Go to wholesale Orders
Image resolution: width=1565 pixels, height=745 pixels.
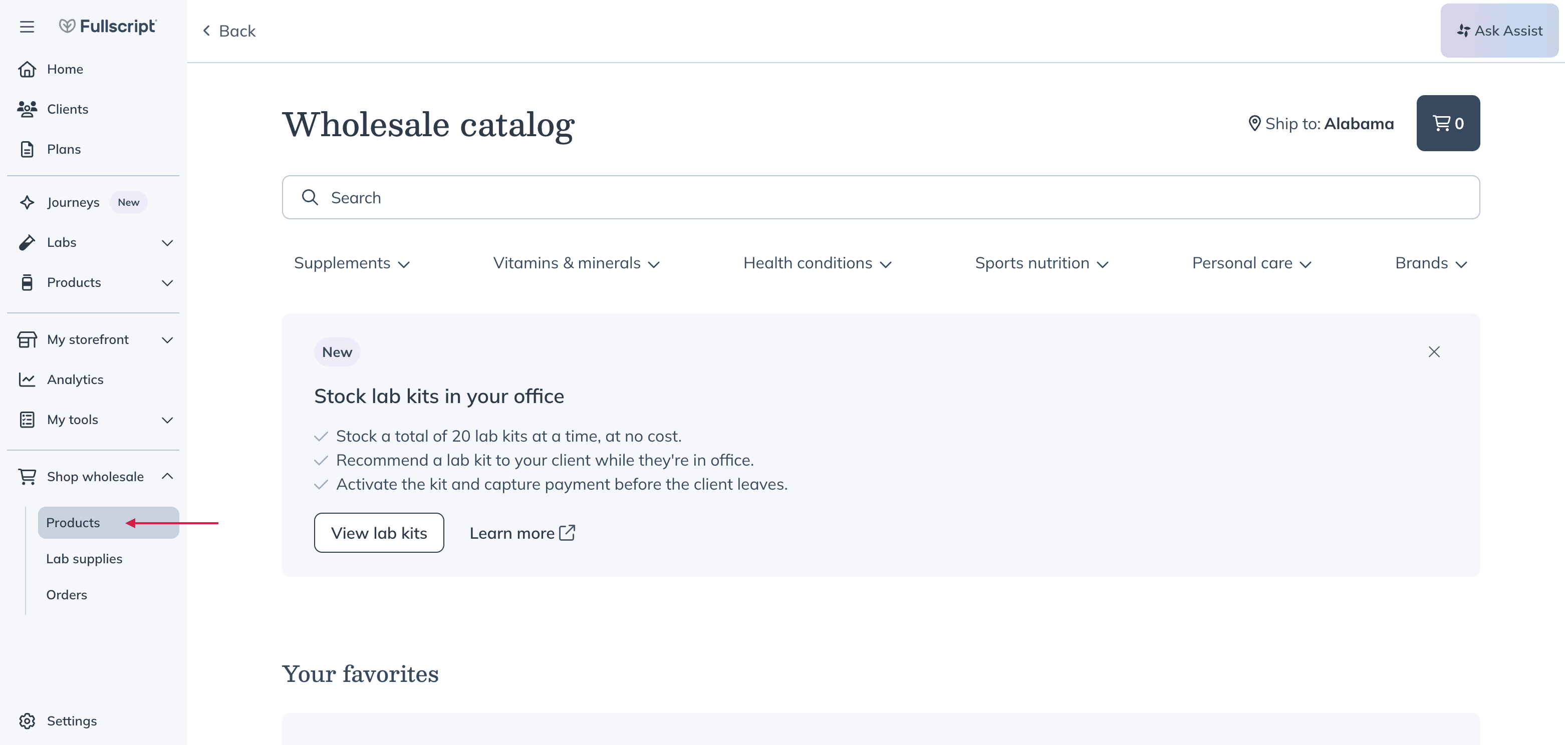click(x=67, y=594)
